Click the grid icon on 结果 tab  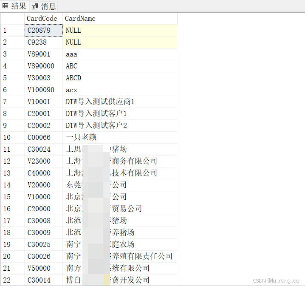click(6, 6)
